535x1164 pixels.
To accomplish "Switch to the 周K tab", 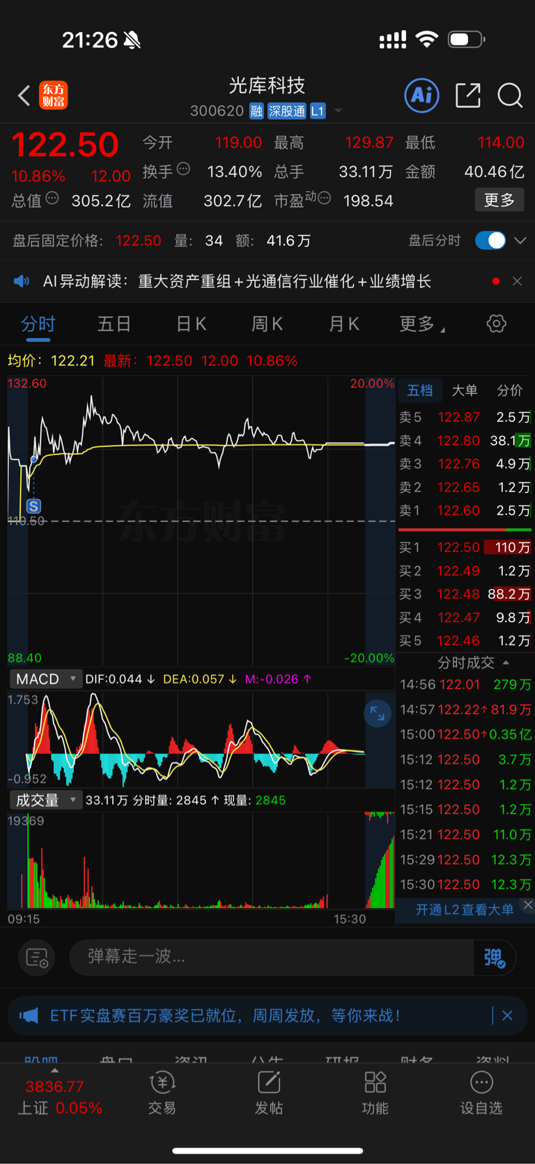I will pos(267,324).
